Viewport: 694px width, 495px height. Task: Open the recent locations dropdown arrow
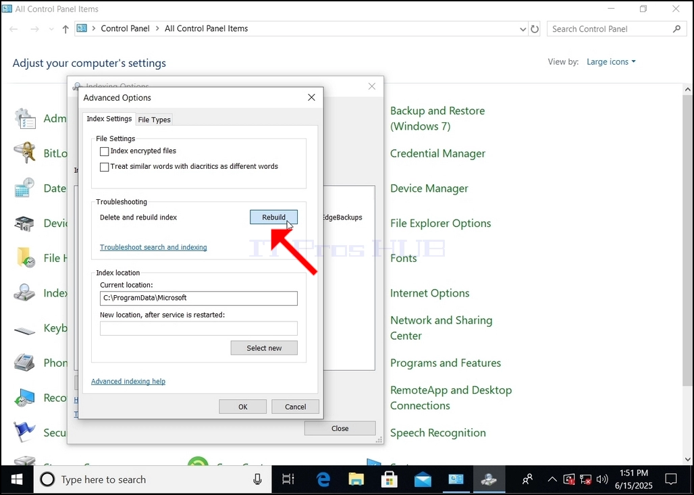[51, 29]
